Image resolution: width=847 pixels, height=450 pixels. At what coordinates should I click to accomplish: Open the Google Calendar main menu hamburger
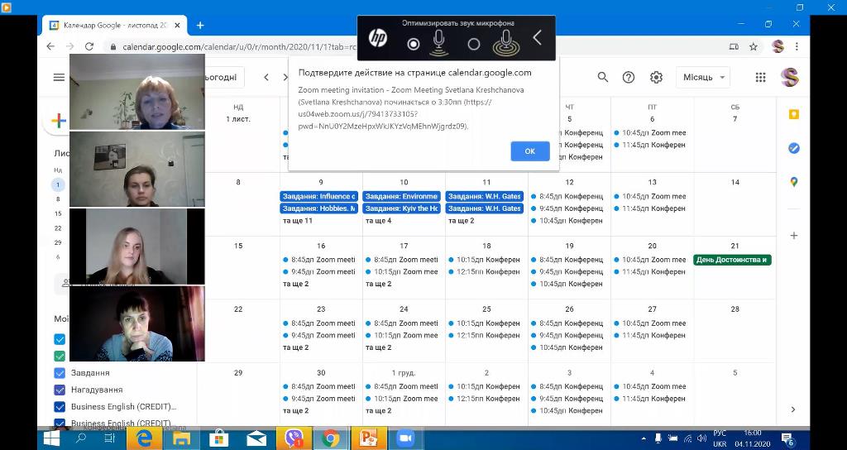(59, 77)
